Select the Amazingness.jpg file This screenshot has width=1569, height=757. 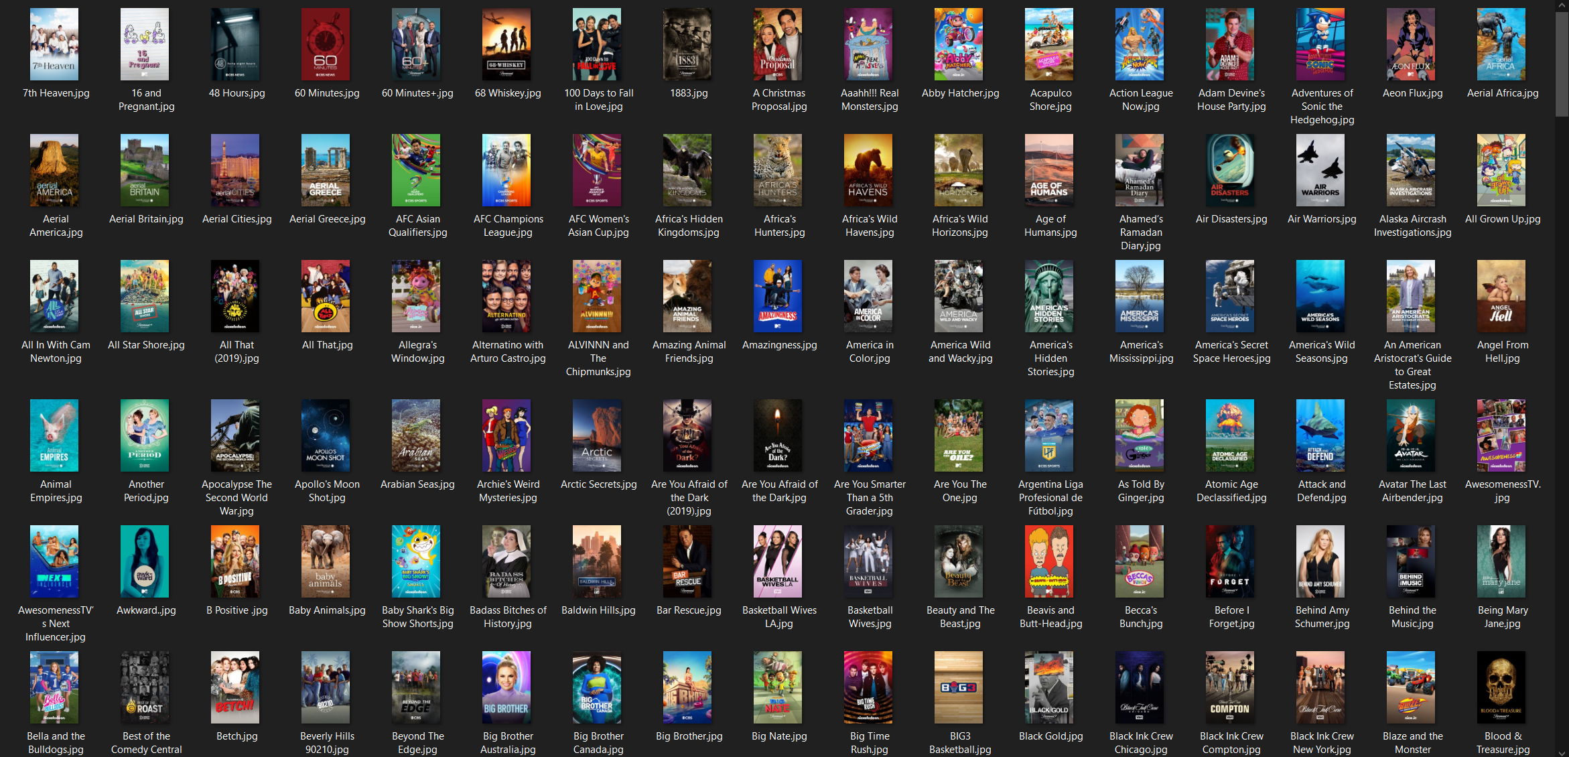tap(778, 296)
